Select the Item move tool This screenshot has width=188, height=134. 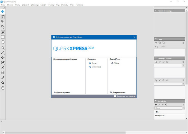(3, 11)
